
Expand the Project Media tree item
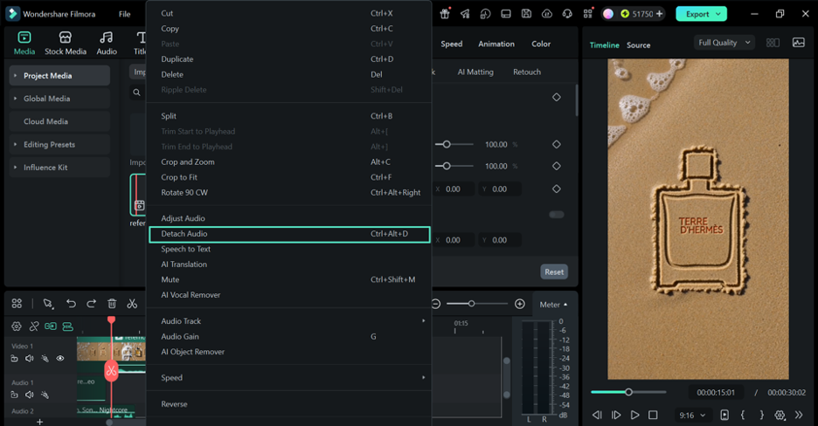tap(15, 76)
